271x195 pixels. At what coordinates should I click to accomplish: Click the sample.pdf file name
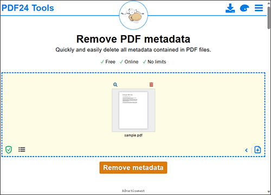click(133, 135)
